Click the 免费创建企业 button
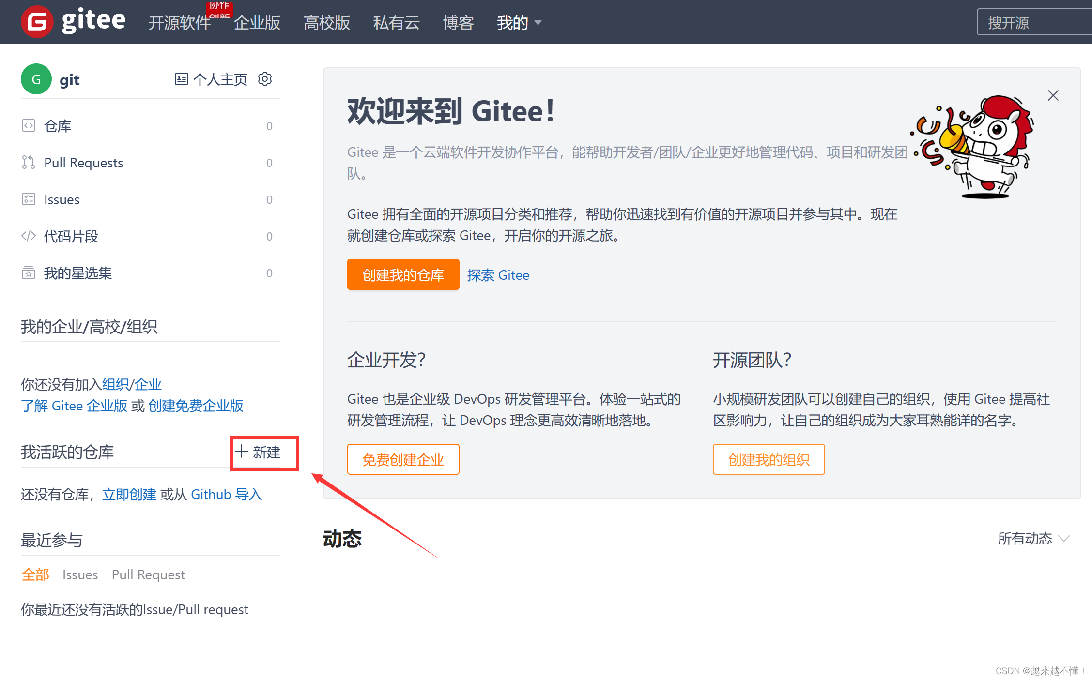 (x=403, y=459)
